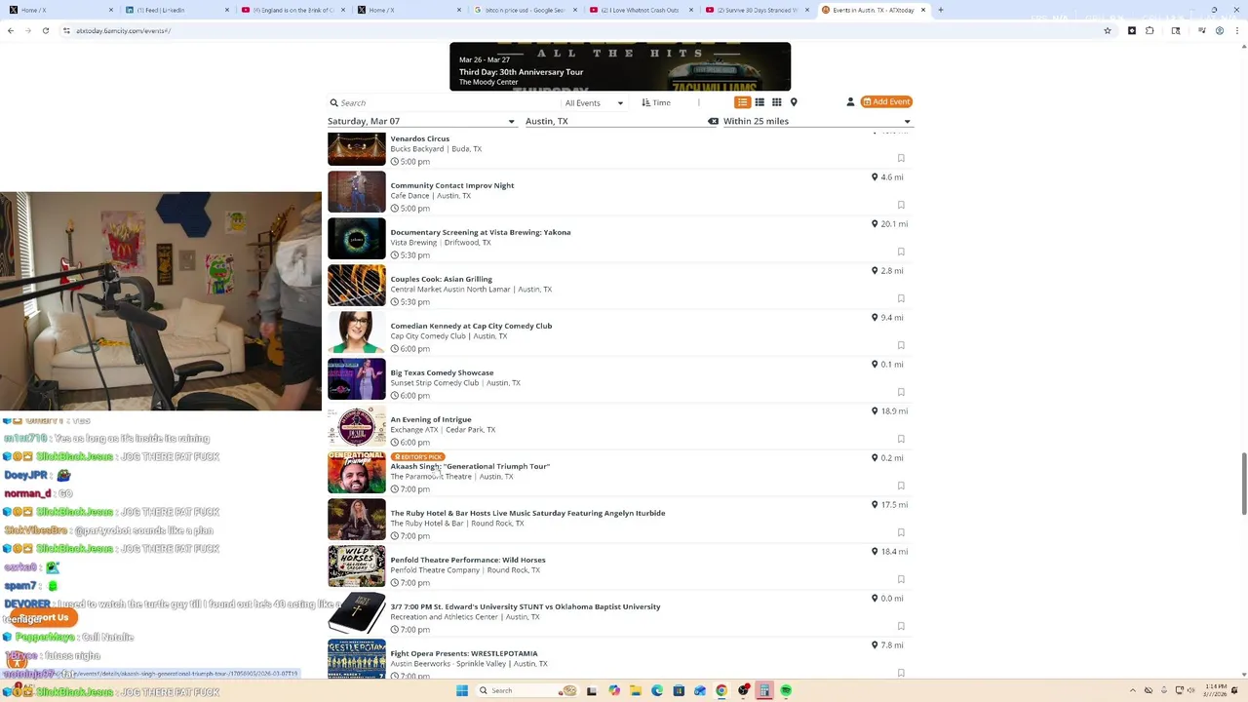Open the Within 25 miles dropdown
The width and height of the screenshot is (1248, 702).
tap(817, 121)
